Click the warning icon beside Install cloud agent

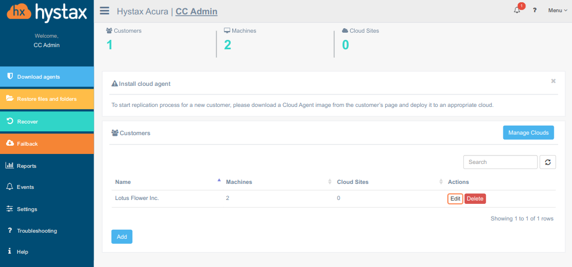click(x=115, y=84)
